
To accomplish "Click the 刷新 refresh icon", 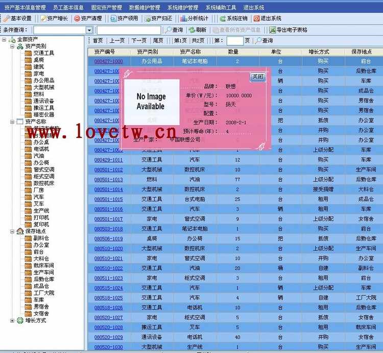I will (192, 30).
